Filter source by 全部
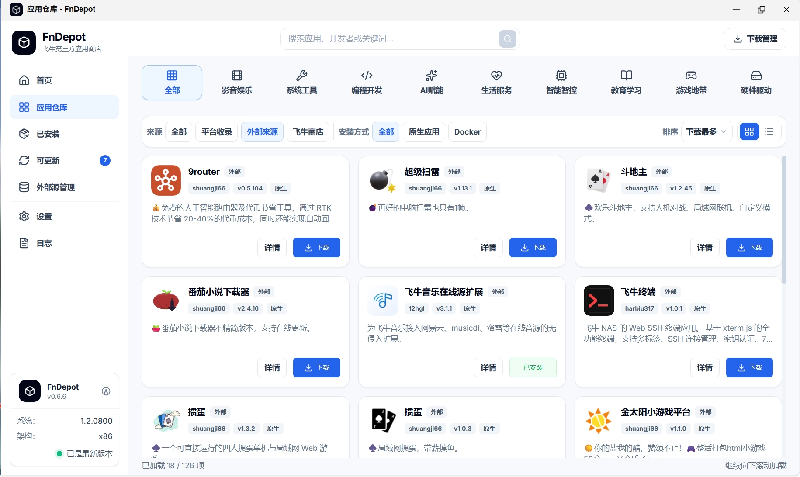 (179, 131)
